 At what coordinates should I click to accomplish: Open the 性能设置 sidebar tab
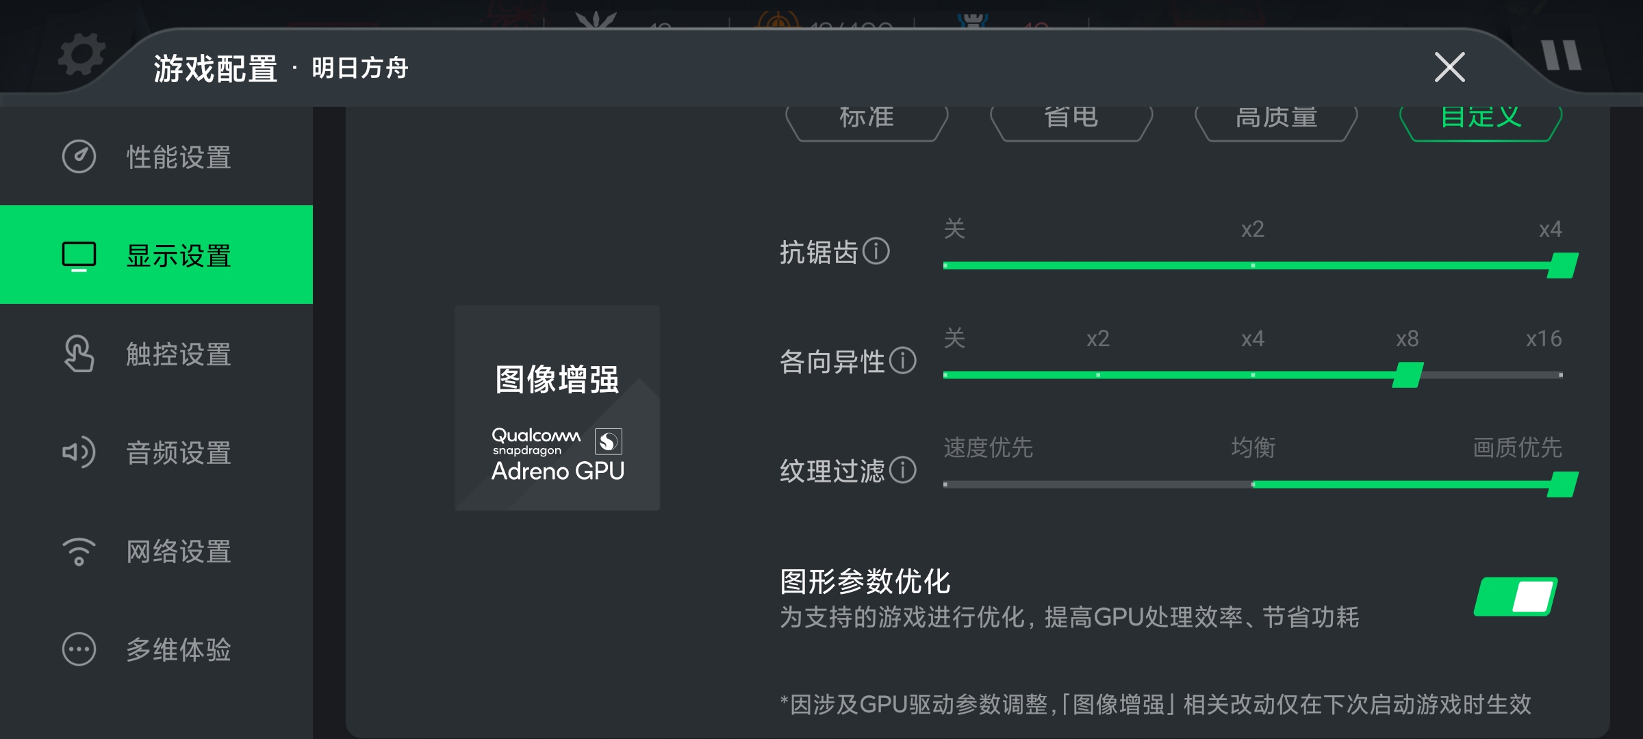[156, 157]
